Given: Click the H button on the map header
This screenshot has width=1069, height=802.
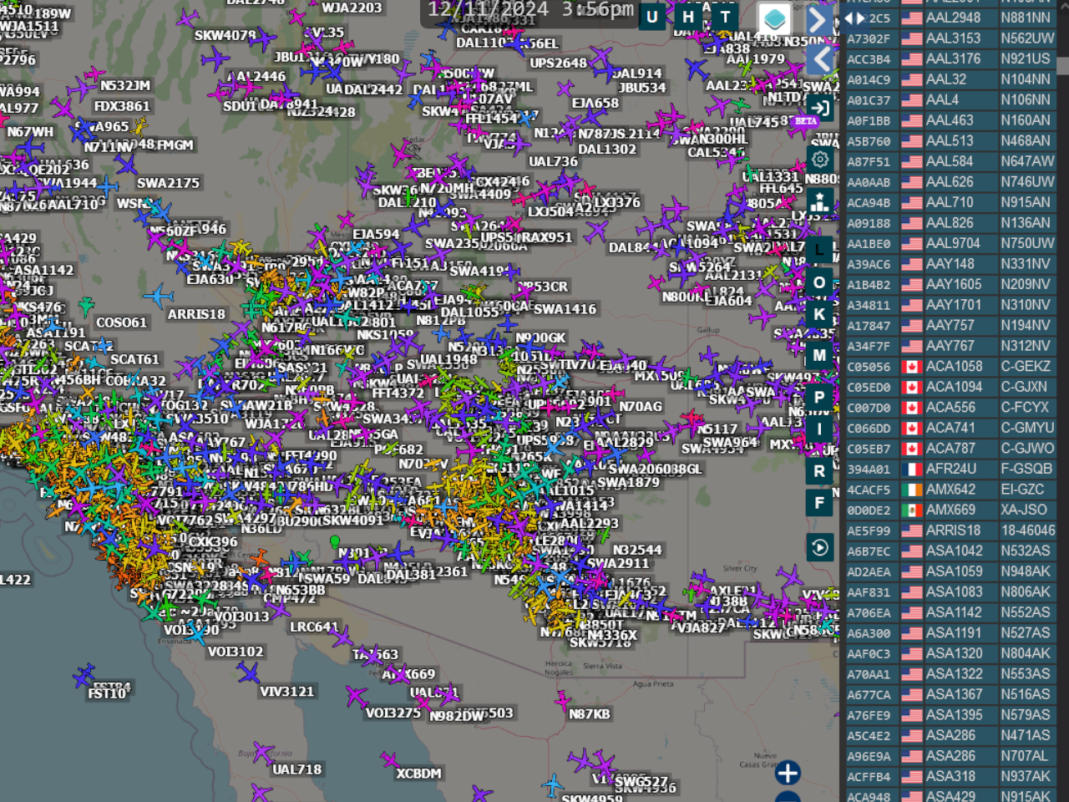Looking at the screenshot, I should [x=688, y=17].
